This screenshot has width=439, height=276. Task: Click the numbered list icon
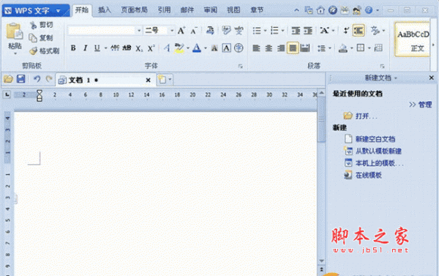pos(274,31)
